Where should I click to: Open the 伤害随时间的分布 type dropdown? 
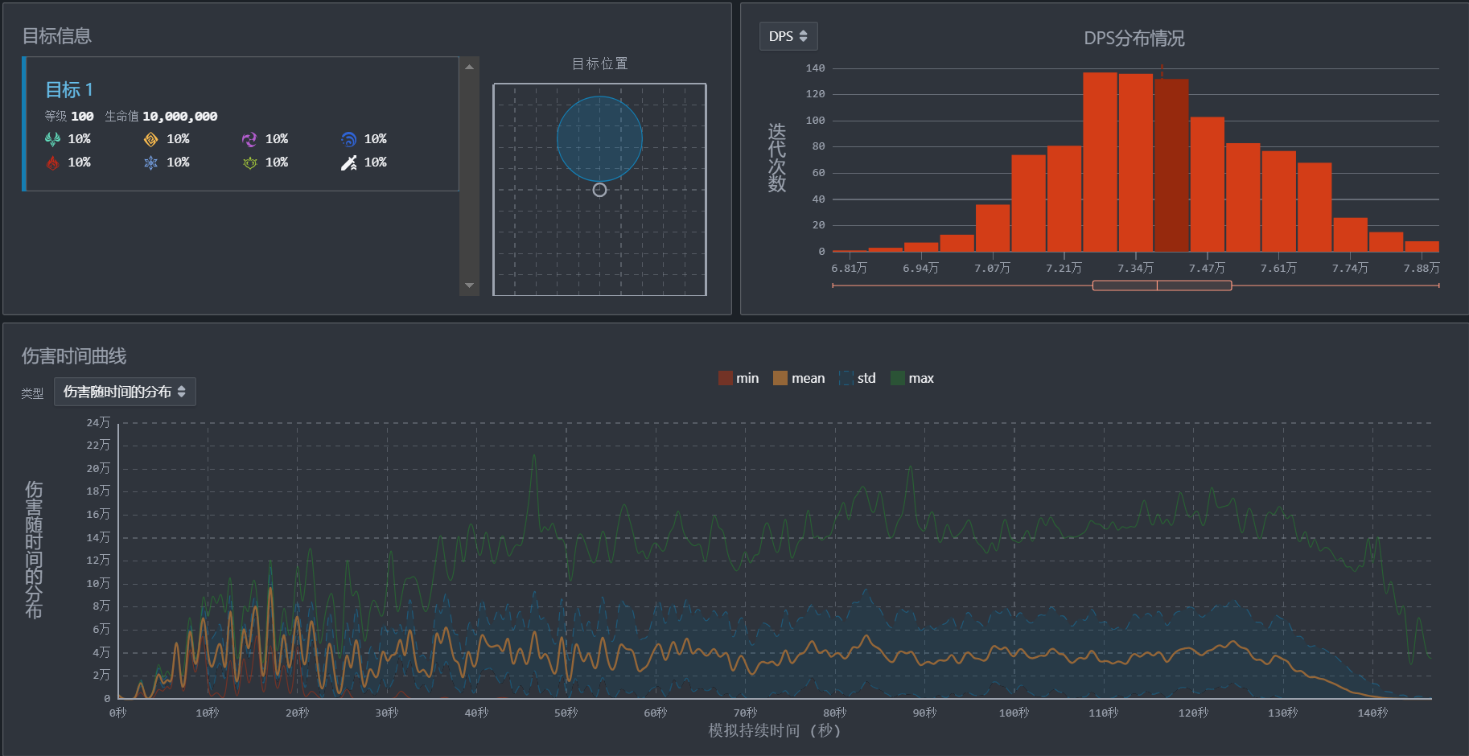click(125, 392)
